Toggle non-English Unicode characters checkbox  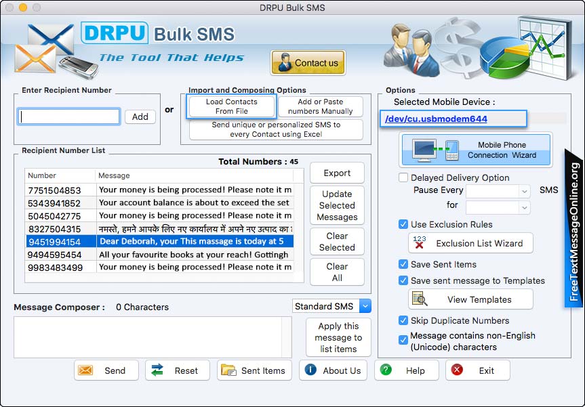coord(403,340)
